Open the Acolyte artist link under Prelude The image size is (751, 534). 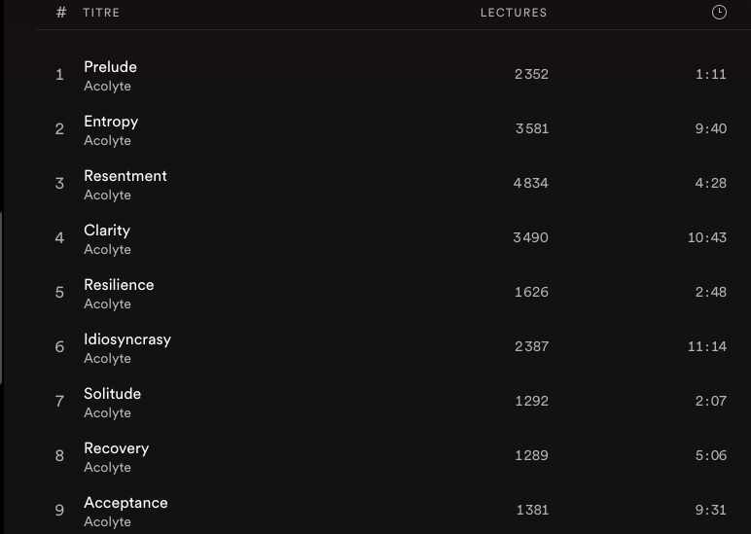pyautogui.click(x=107, y=87)
